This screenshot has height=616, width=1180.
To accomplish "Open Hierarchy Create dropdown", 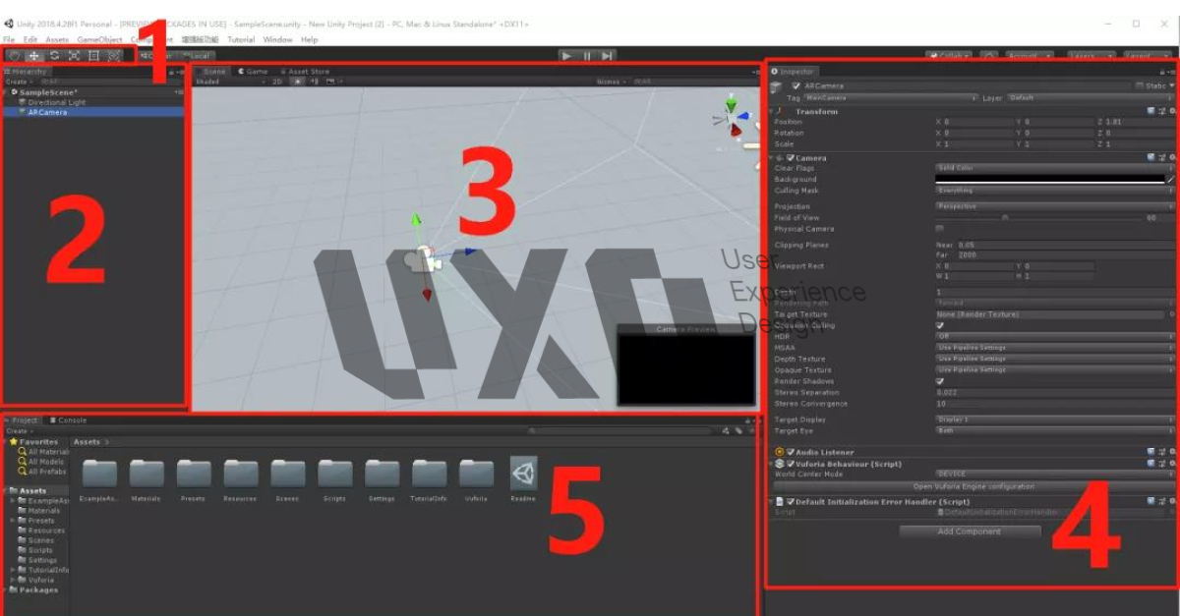I will click(x=18, y=82).
